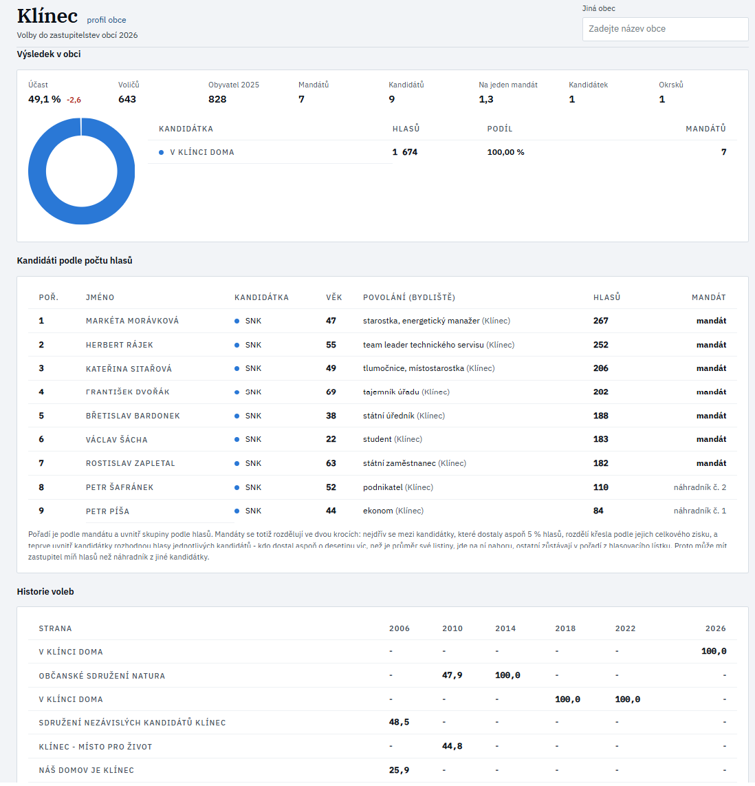
Task: Select candidate František Dvořák name
Action: point(128,392)
